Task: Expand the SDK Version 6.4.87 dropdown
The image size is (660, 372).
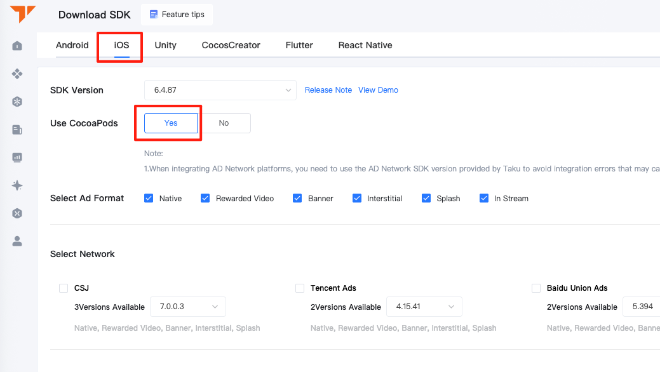Action: (220, 90)
